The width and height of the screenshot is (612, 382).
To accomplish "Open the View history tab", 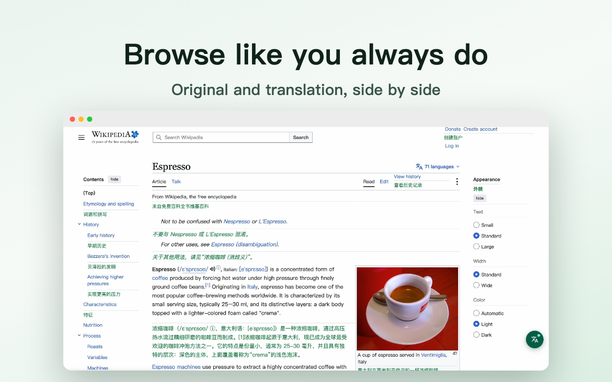I will (x=407, y=177).
